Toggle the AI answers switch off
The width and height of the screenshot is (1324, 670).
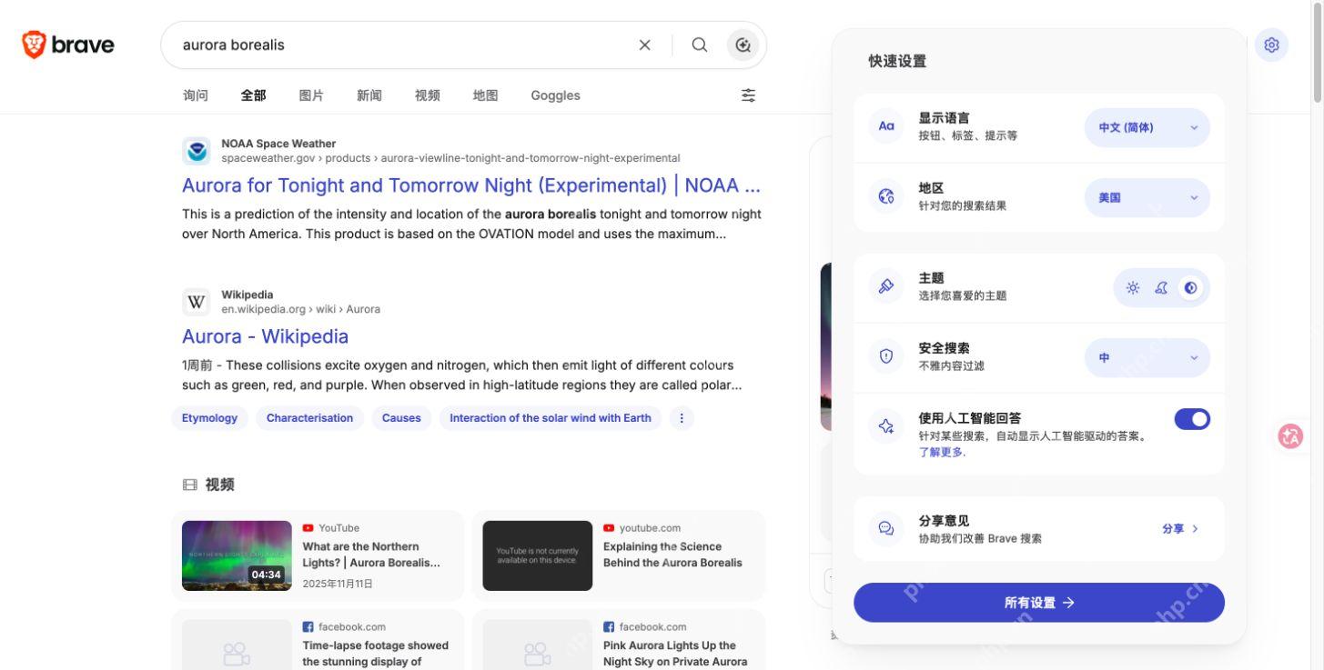coord(1192,419)
